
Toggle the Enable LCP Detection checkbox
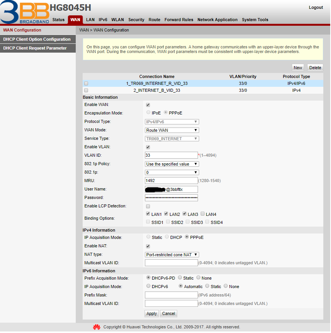tap(148, 206)
